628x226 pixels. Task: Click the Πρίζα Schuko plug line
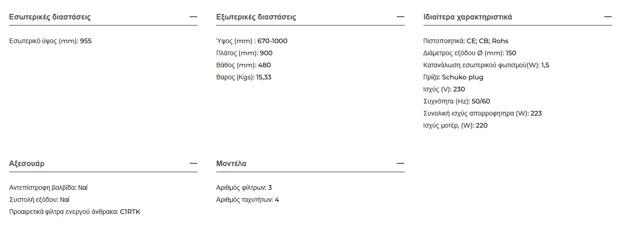coord(453,77)
